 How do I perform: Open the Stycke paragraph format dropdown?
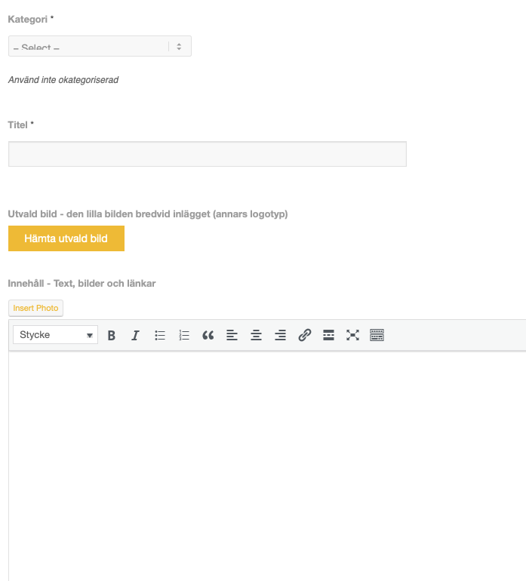click(55, 335)
